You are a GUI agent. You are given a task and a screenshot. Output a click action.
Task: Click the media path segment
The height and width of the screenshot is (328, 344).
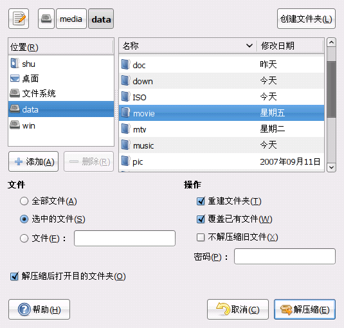[x=71, y=19]
